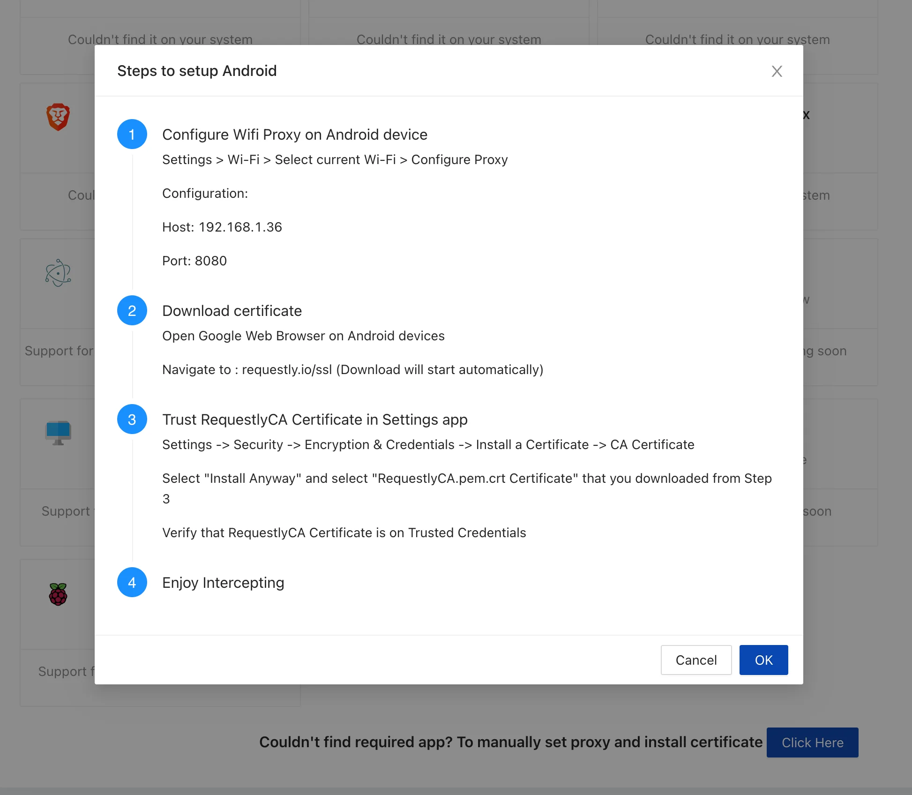This screenshot has height=795, width=912.
Task: Click the Electron app atom icon
Action: coord(58,273)
